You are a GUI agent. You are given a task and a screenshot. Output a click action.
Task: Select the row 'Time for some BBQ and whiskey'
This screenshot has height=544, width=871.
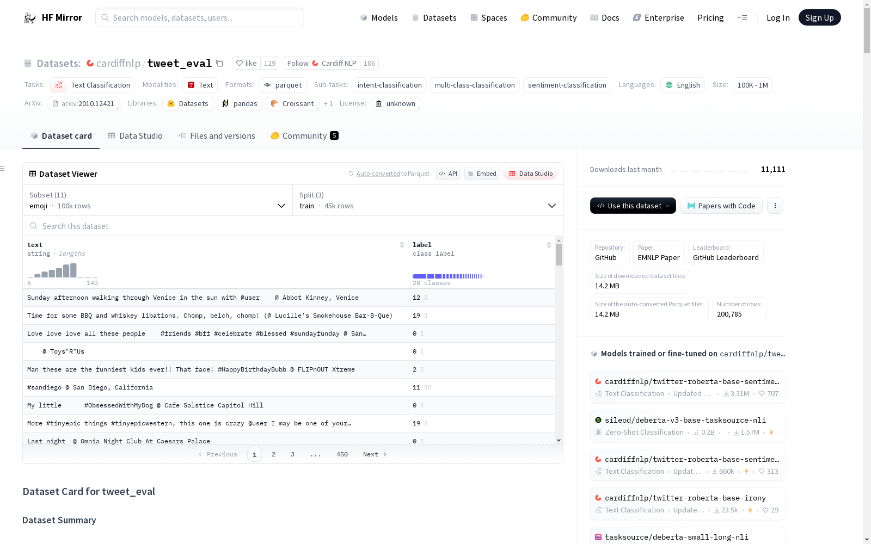click(289, 316)
